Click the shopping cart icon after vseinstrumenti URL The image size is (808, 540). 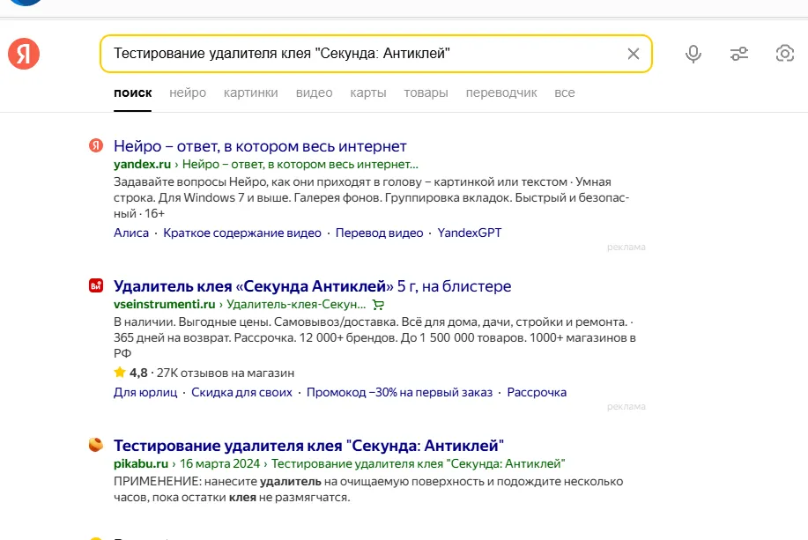(x=378, y=305)
